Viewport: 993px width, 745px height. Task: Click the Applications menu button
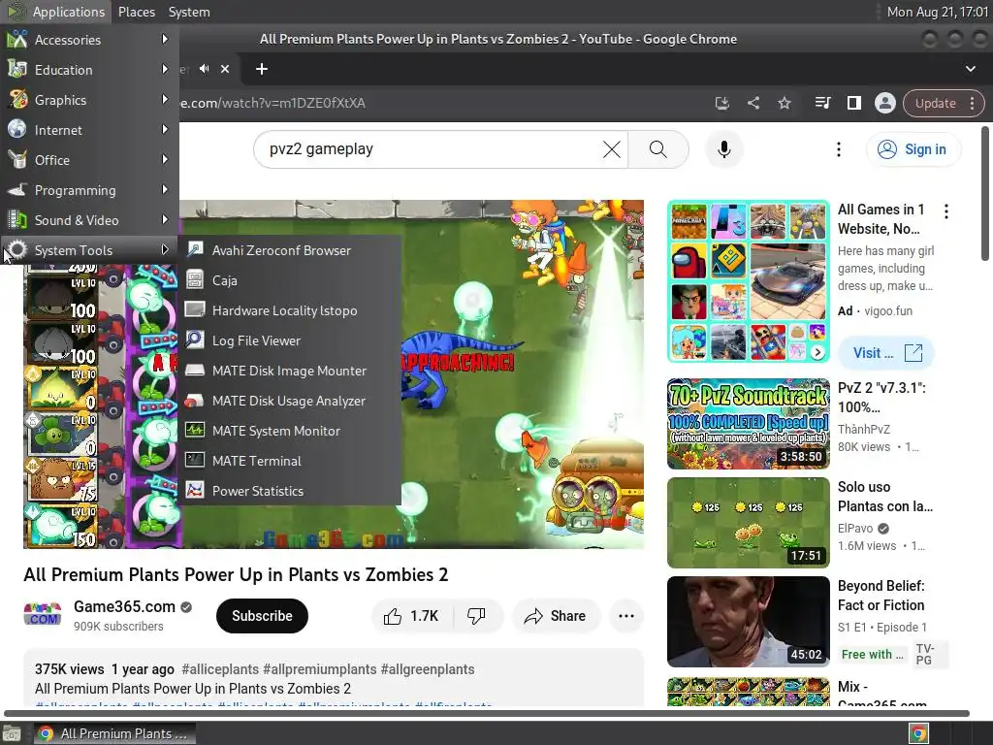pyautogui.click(x=55, y=12)
